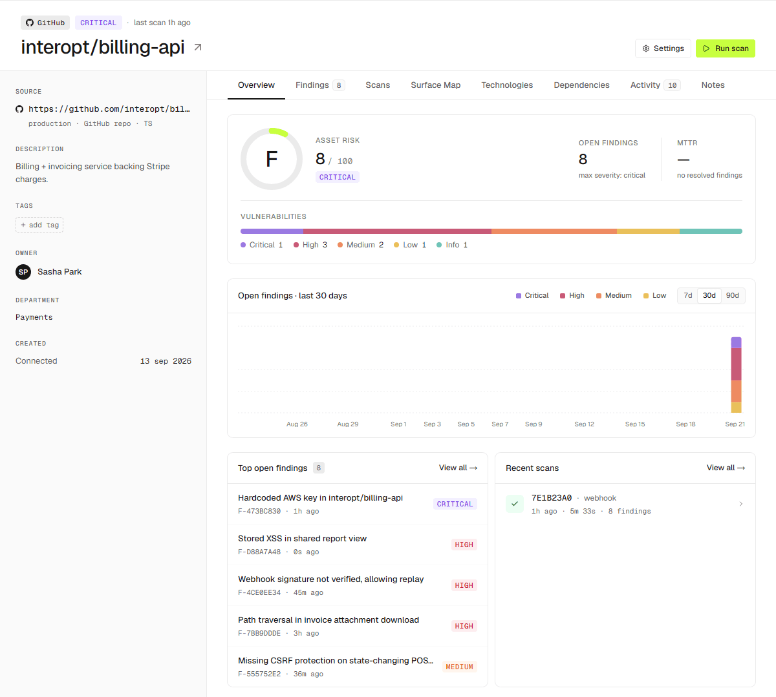Click the green checkmark for scan 7E1B23A0
This screenshot has height=697, width=776.
tap(515, 504)
